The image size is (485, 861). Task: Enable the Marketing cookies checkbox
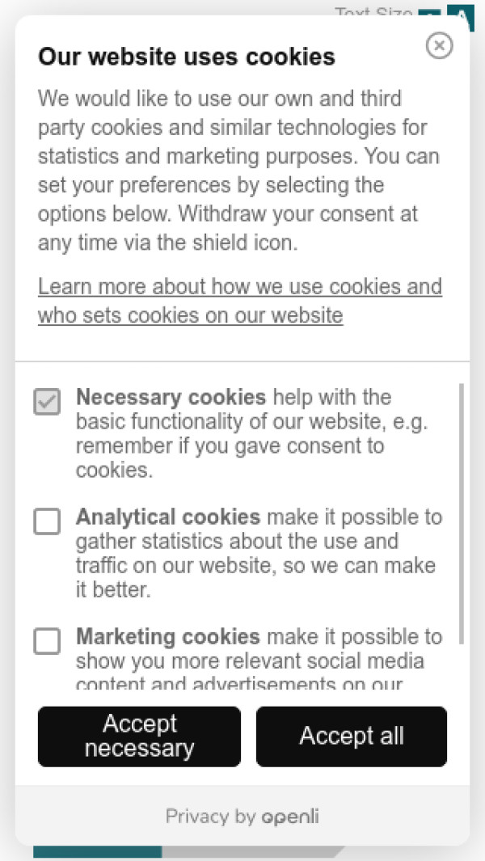tap(47, 641)
